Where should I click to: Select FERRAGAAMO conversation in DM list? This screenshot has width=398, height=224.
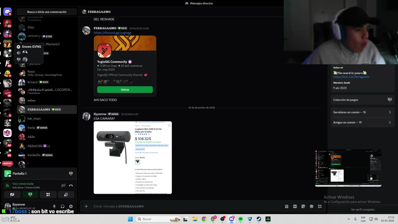pyautogui.click(x=47, y=110)
